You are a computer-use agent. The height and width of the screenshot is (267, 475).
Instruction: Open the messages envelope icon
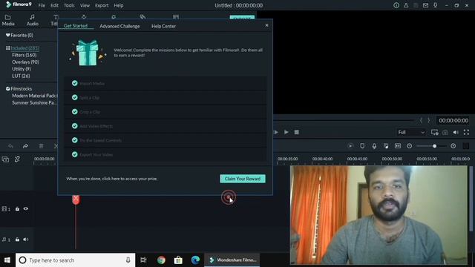tap(425, 5)
